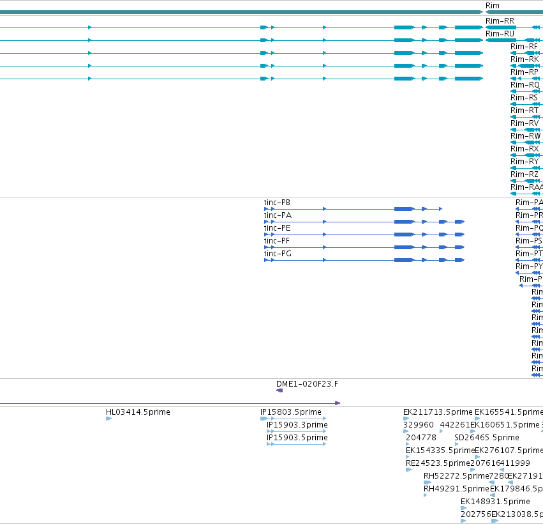Click the long purple arrow feature line
The height and width of the screenshot is (524, 543).
170,403
